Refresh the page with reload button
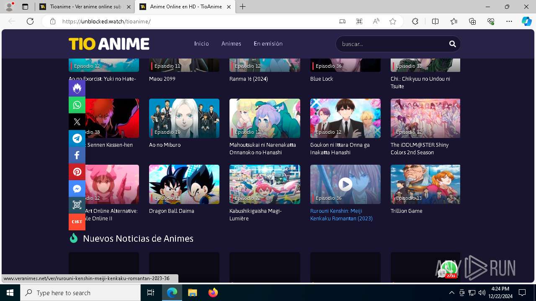 click(x=30, y=21)
